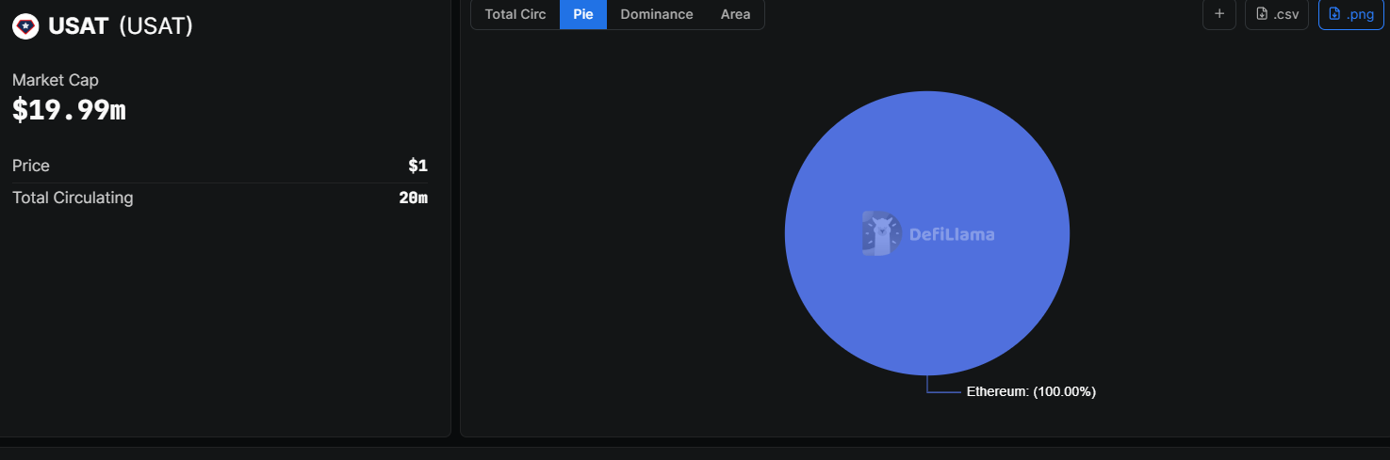The image size is (1390, 460).
Task: Open the Dominance chart tab
Action: click(x=657, y=14)
